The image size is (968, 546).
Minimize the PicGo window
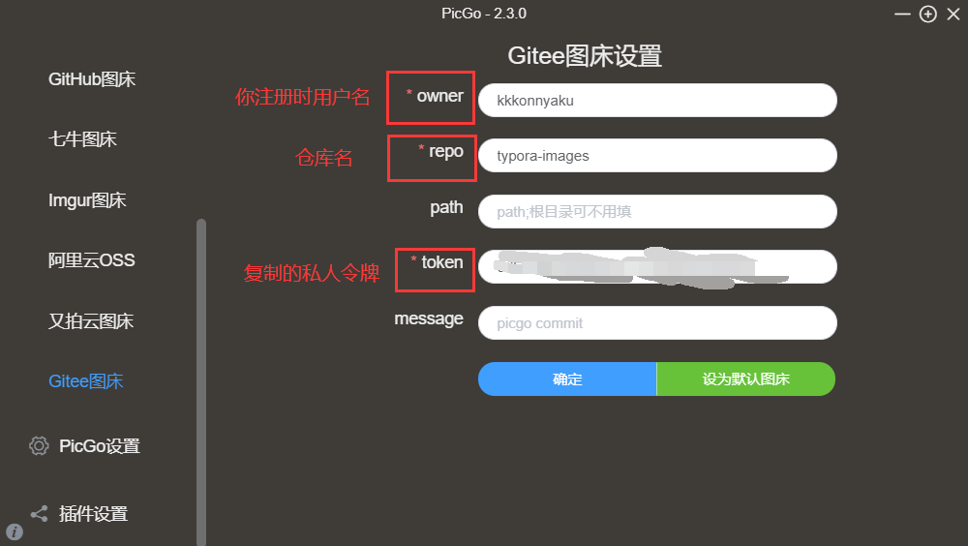pos(902,15)
